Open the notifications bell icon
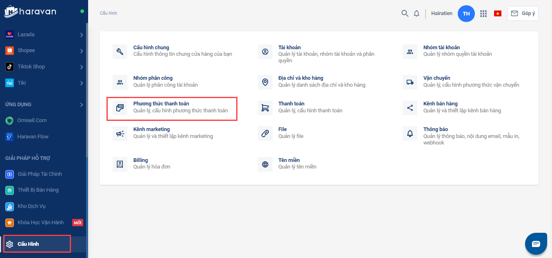This screenshot has height=258, width=552. pyautogui.click(x=417, y=13)
